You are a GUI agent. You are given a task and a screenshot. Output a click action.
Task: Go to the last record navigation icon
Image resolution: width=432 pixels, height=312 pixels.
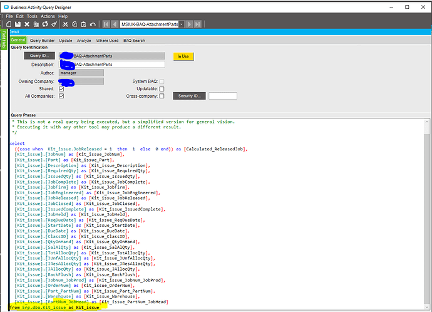(x=198, y=24)
